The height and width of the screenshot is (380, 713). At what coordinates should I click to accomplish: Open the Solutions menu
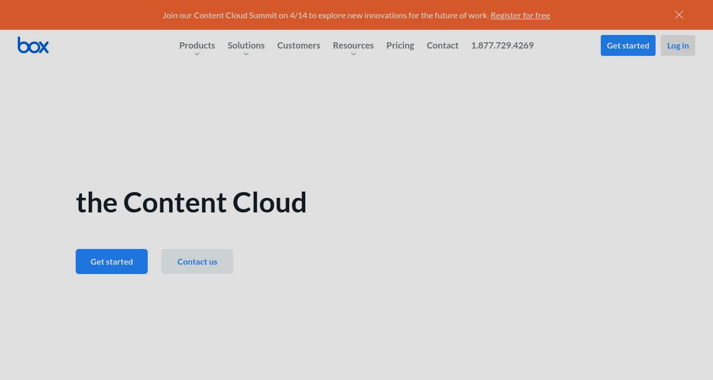point(246,45)
